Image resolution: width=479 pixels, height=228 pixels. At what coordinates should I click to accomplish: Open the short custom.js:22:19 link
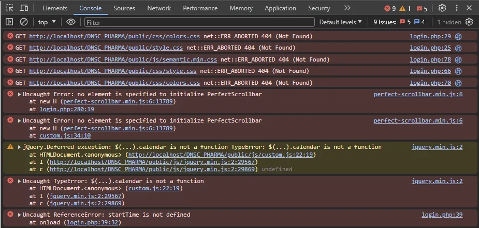[154, 188]
